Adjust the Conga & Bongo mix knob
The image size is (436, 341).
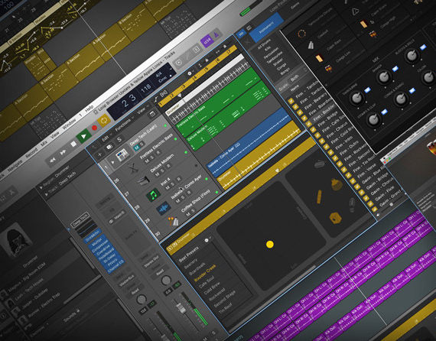[x=401, y=99]
